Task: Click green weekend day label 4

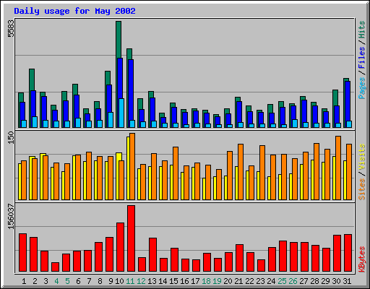Action: pos(56,281)
